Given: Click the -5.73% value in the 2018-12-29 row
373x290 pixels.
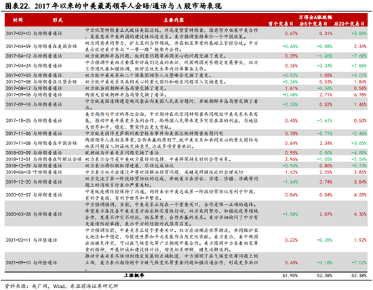Looking at the screenshot, I should click(x=359, y=166).
